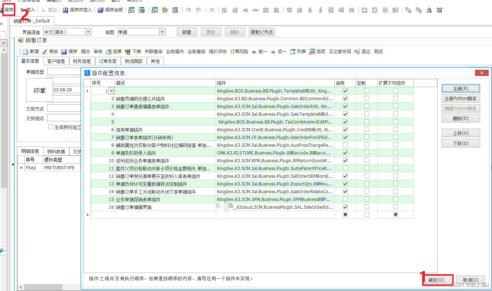Click 业务单据促销表单插件 description cell

pos(165,199)
